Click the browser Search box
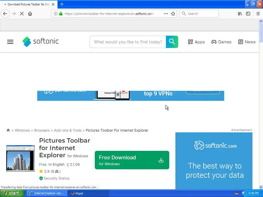 (x=199, y=14)
